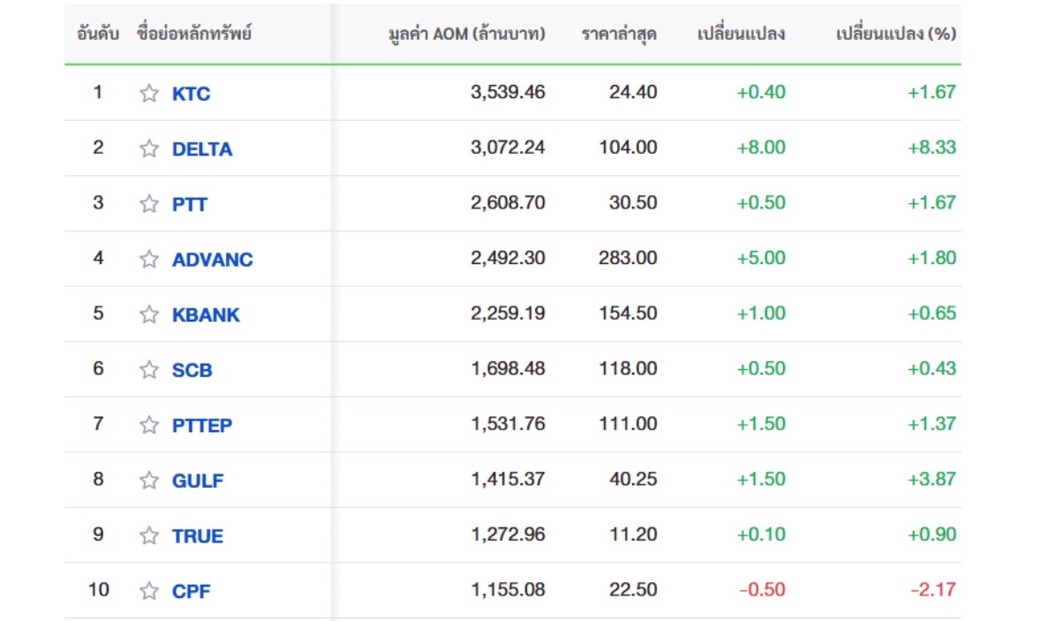Toggle the CPF favorite star
Image resolution: width=1041 pixels, height=621 pixels.
(x=148, y=590)
